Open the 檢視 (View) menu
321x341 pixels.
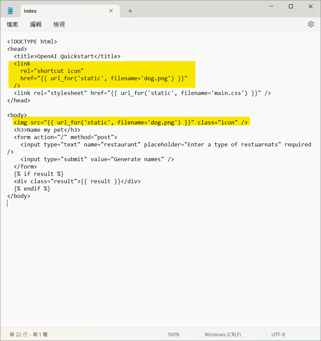point(59,24)
